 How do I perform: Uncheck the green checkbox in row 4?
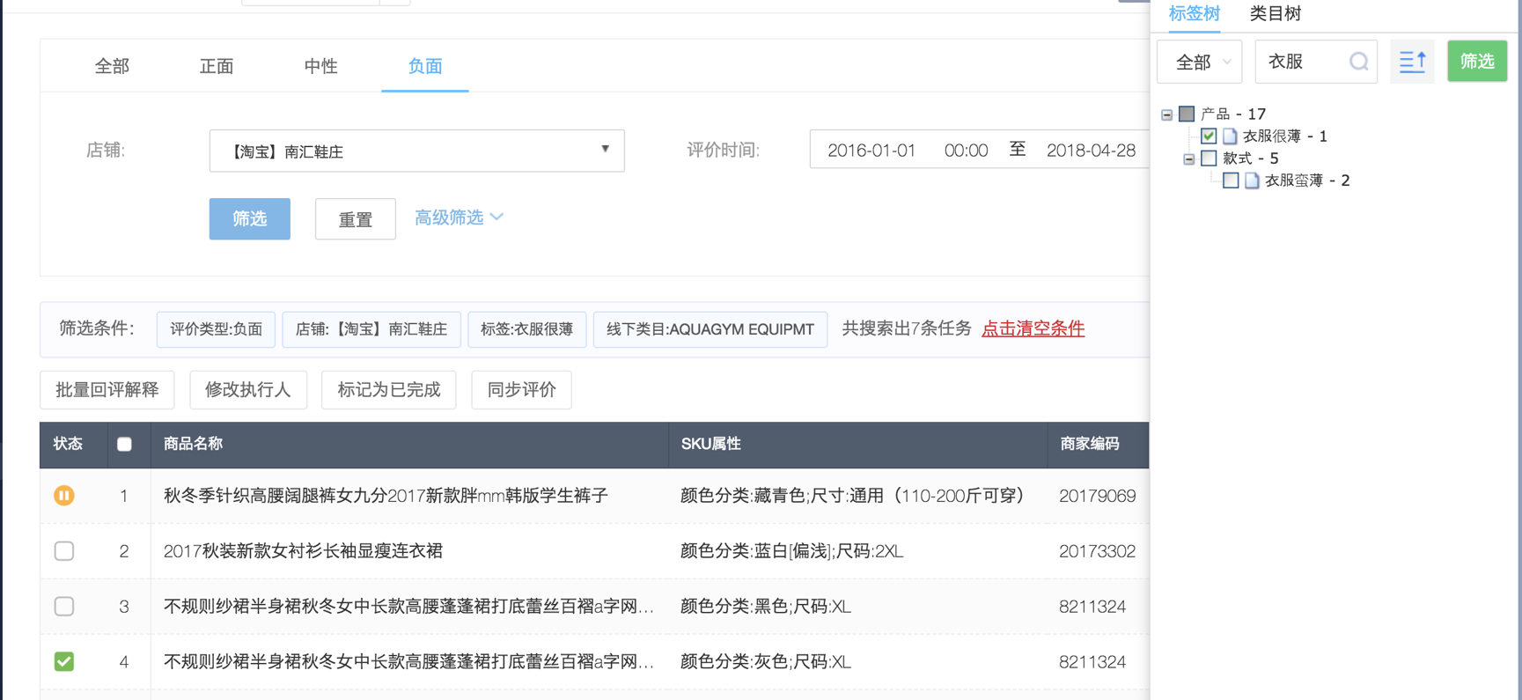pyautogui.click(x=64, y=661)
